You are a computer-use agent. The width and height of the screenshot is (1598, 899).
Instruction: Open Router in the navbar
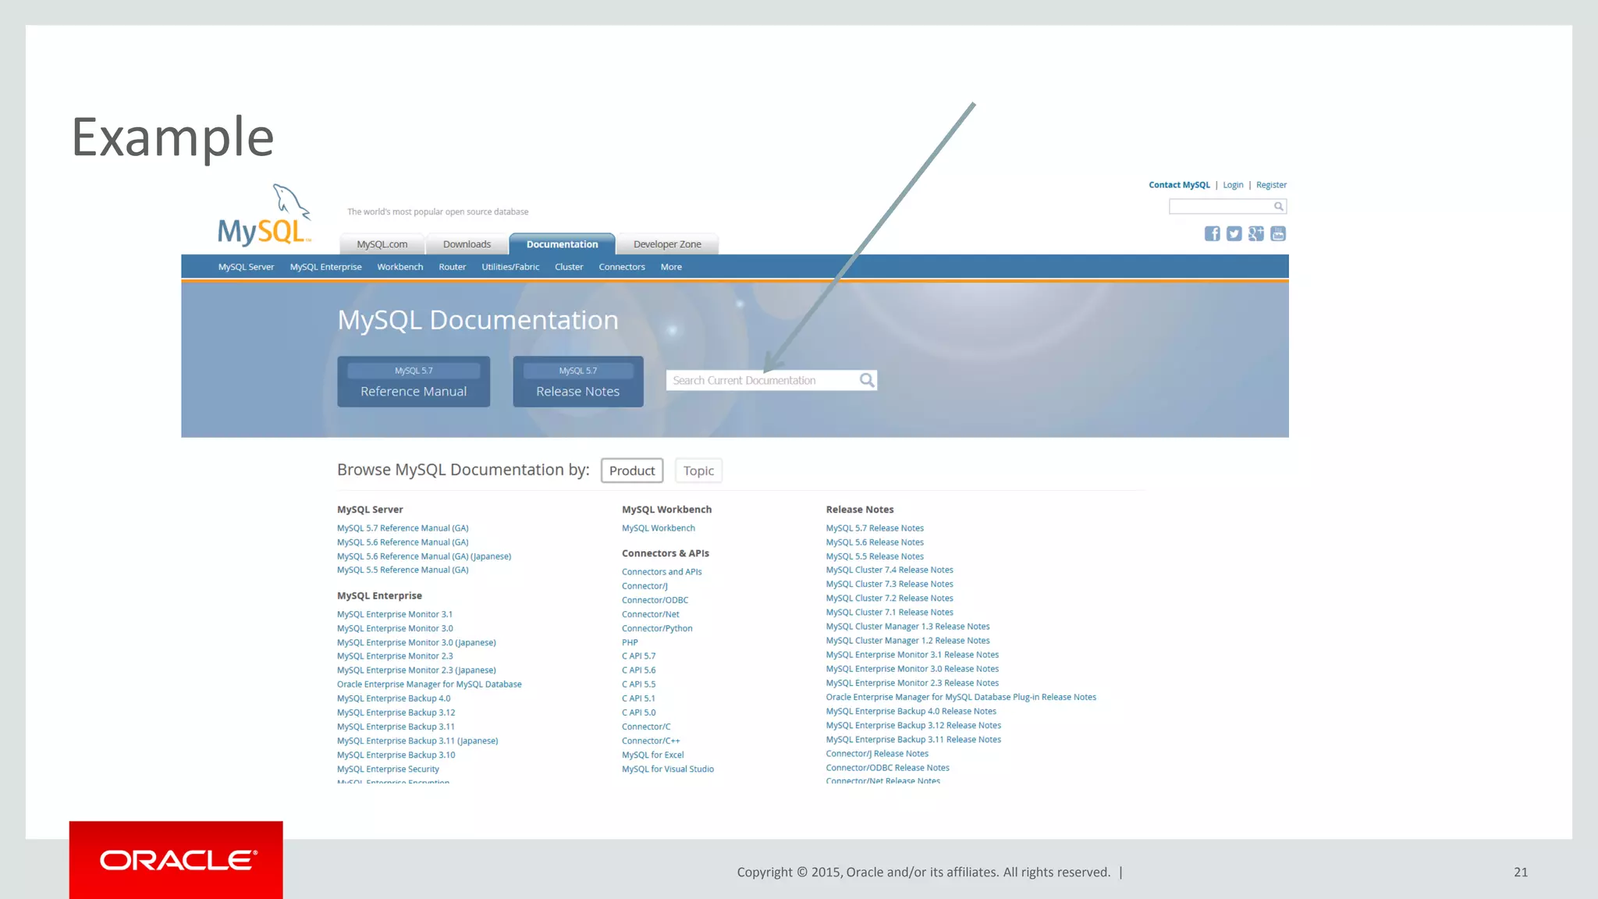pyautogui.click(x=452, y=267)
